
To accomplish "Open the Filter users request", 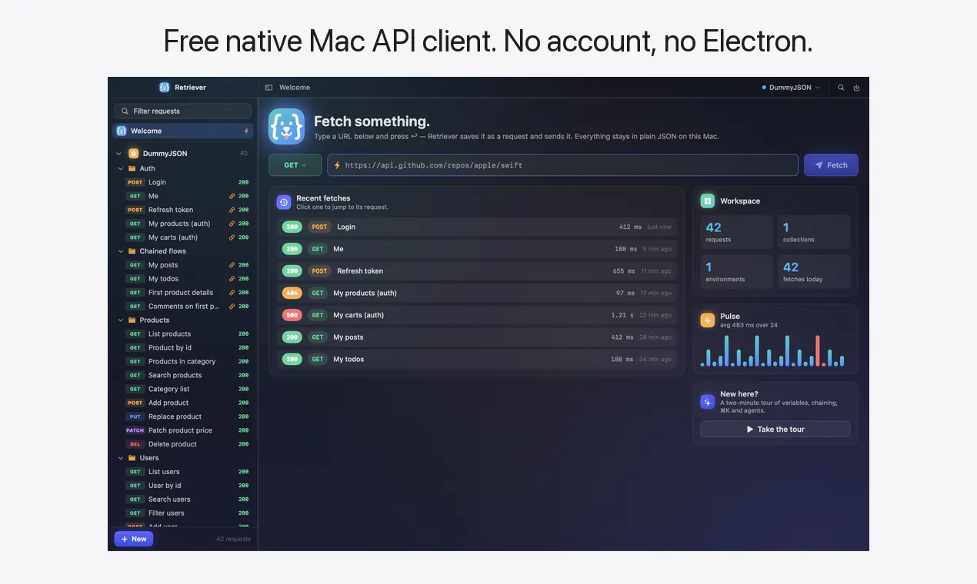I will (182, 513).
